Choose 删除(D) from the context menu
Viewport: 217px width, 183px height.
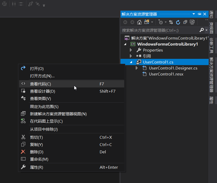(x=72, y=152)
